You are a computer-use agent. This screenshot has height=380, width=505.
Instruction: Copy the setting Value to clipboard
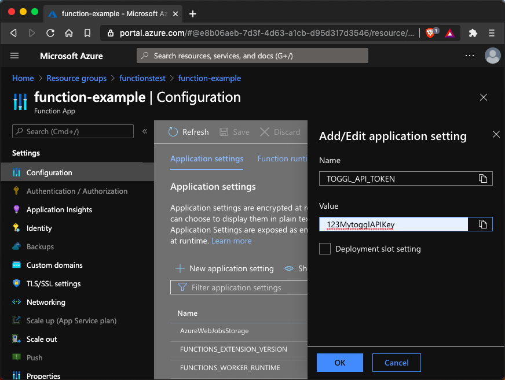[x=483, y=224]
